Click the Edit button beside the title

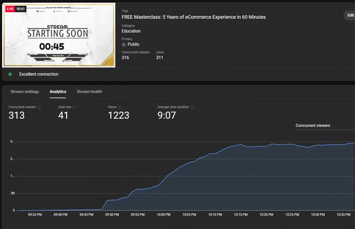[350, 15]
